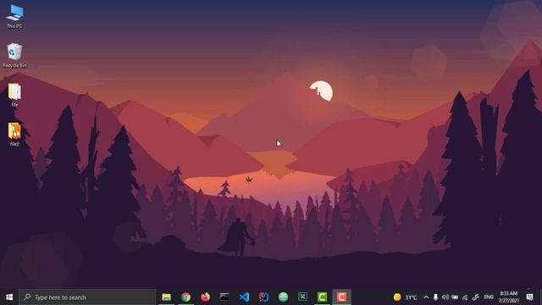The width and height of the screenshot is (542, 305).
Task: Open the volume control tray icon
Action: coord(445,297)
